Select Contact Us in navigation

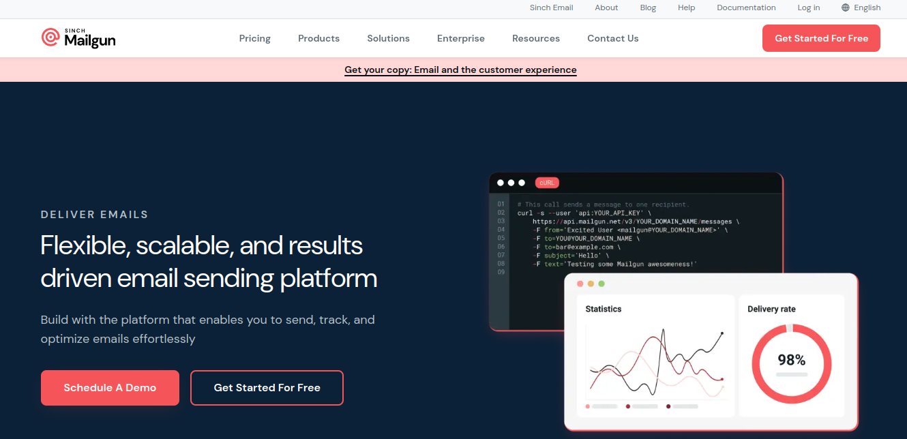tap(613, 38)
